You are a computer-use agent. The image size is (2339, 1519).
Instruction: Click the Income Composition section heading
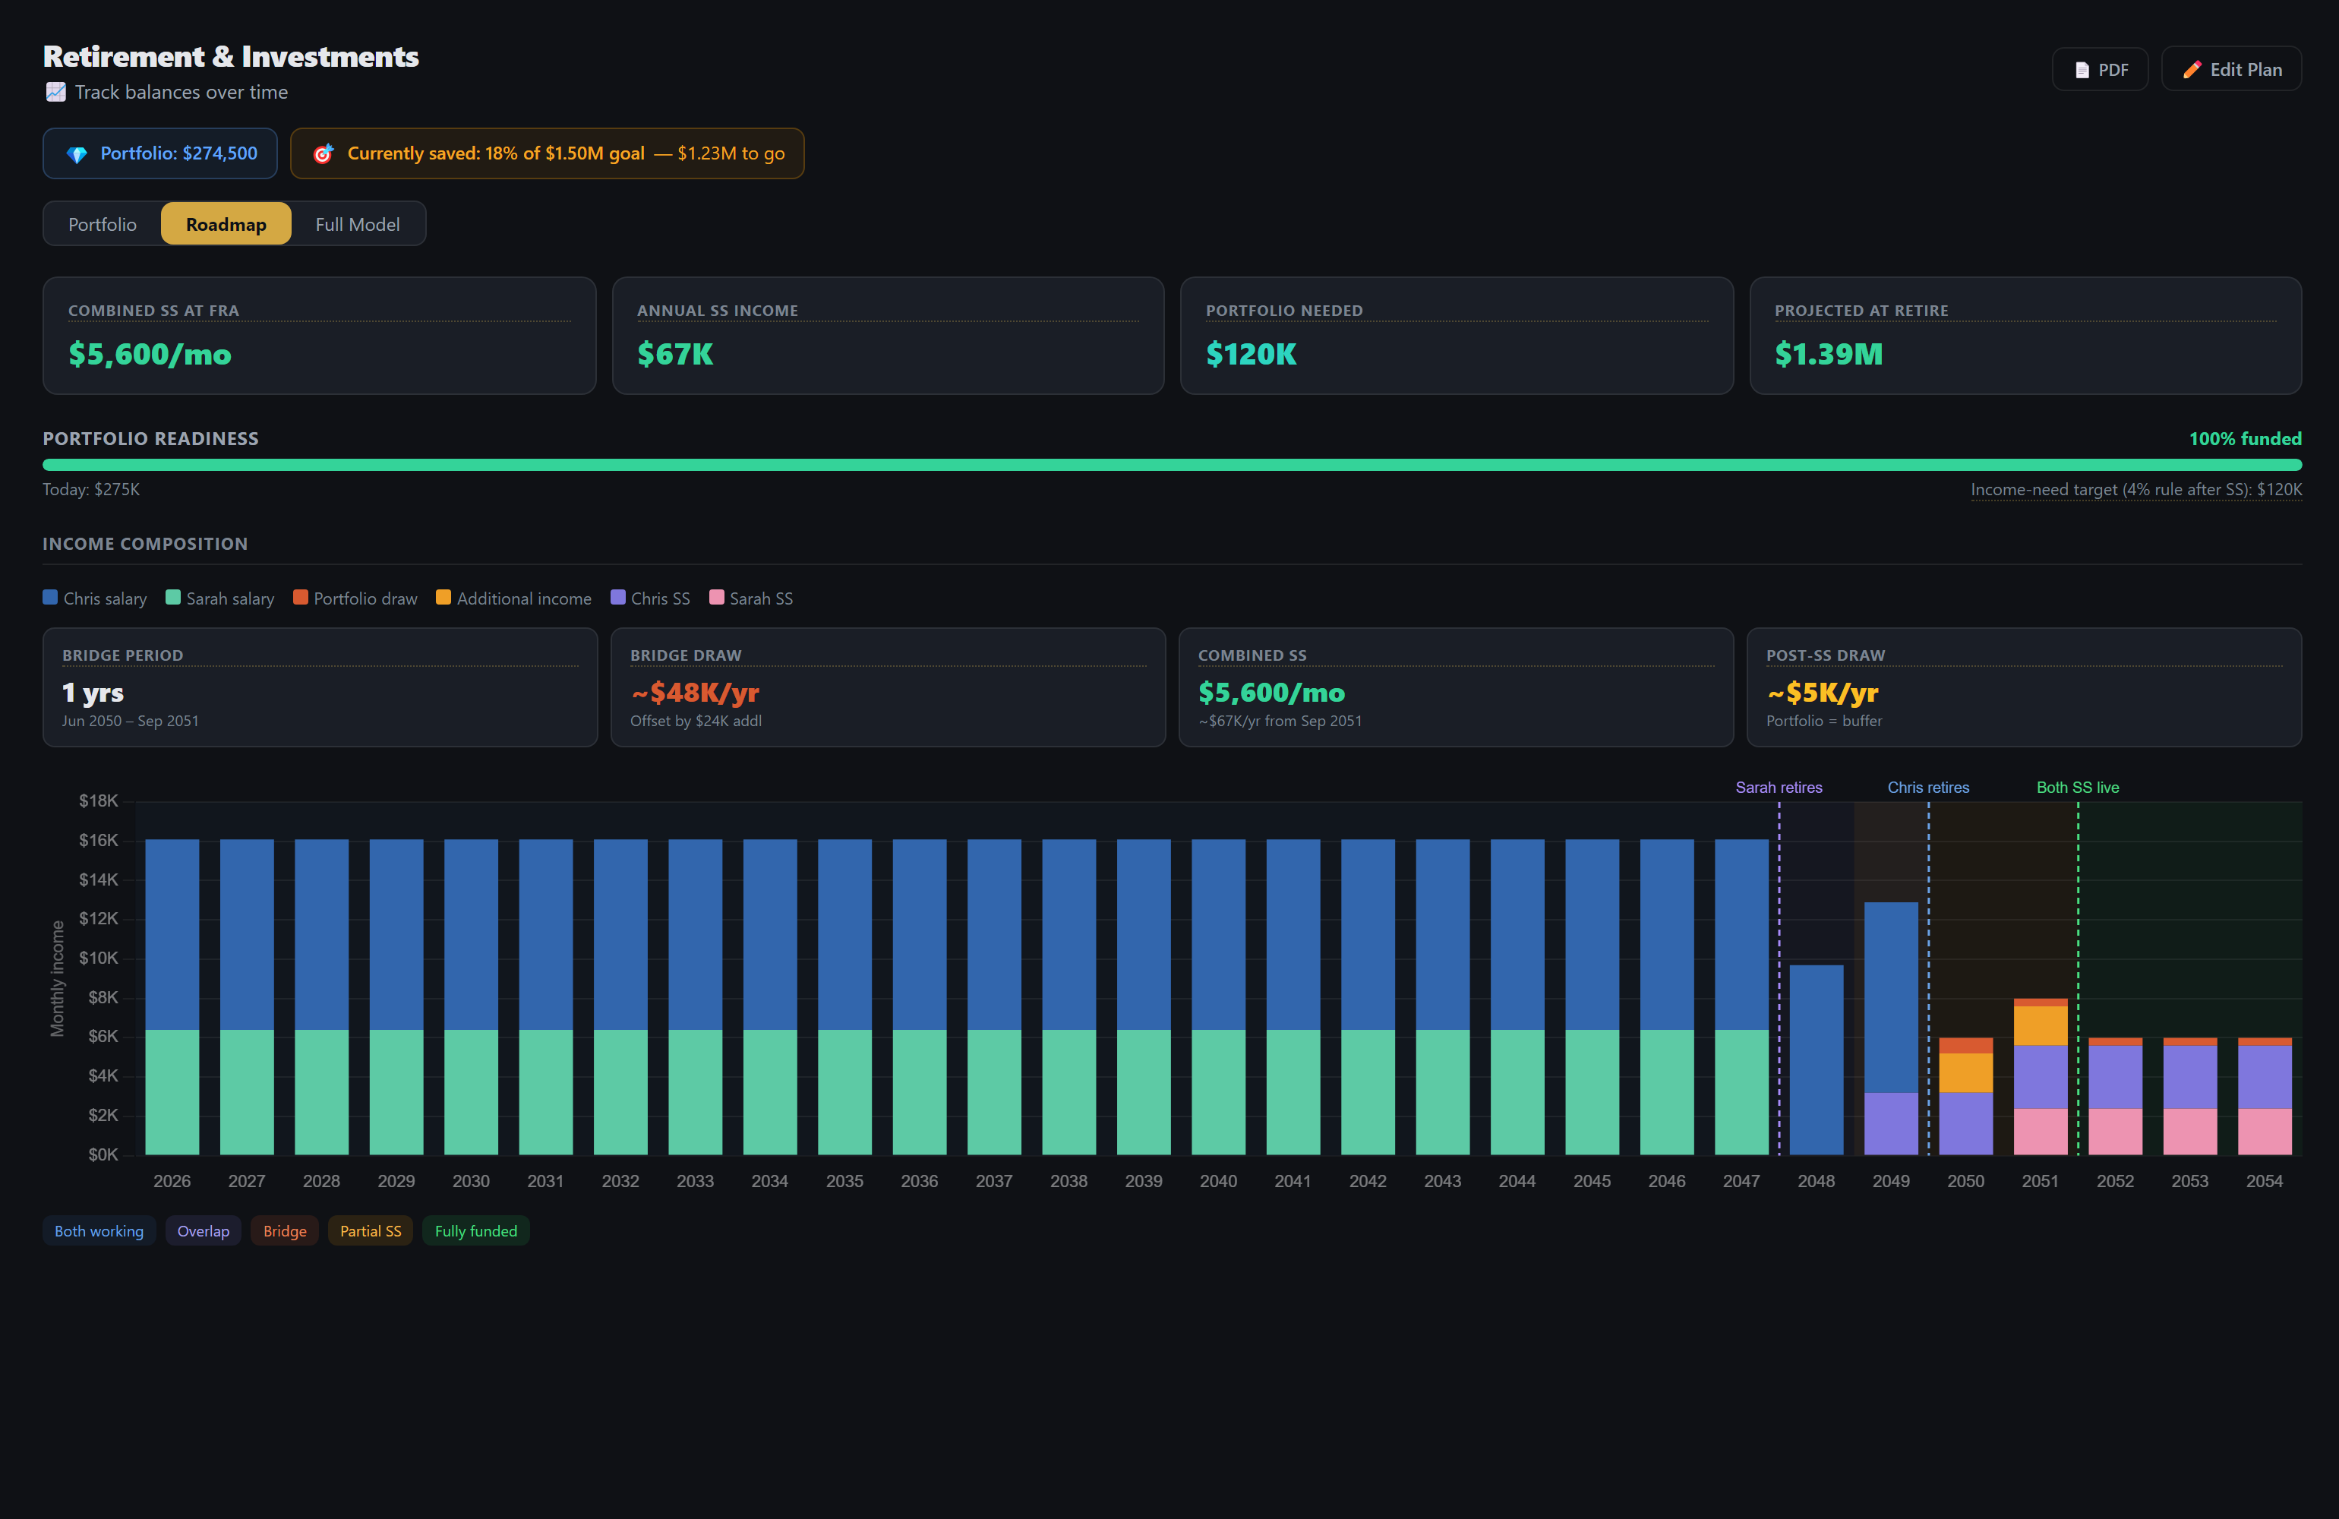coord(144,544)
